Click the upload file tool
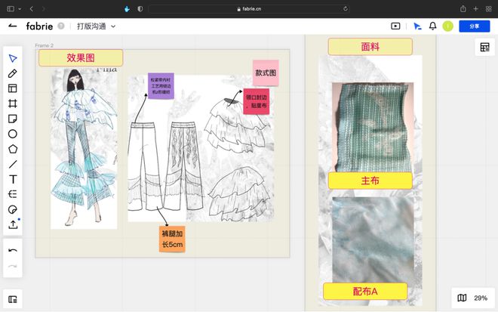498x312 pixels. [13, 224]
